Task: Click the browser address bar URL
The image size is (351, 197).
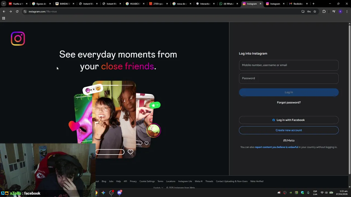Action: coord(43,11)
